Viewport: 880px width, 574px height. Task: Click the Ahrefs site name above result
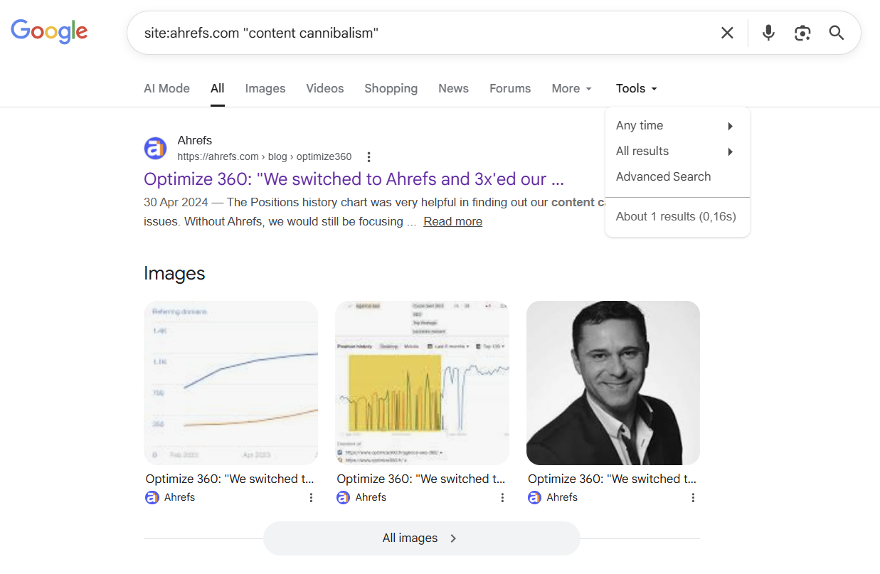coord(195,141)
